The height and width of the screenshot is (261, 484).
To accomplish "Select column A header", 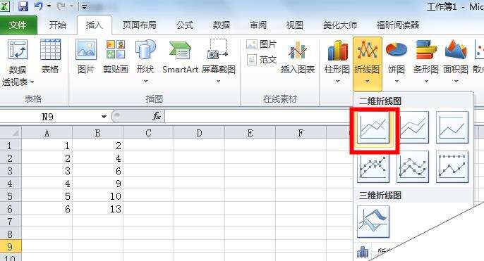I will pos(47,133).
